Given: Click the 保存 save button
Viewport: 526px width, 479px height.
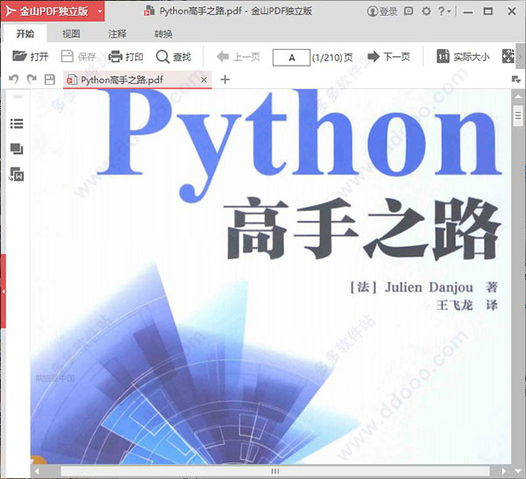Looking at the screenshot, I should click(79, 57).
